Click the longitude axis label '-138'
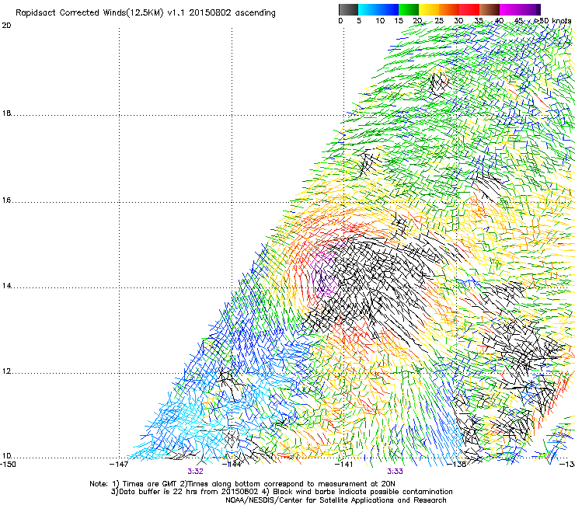 457,465
